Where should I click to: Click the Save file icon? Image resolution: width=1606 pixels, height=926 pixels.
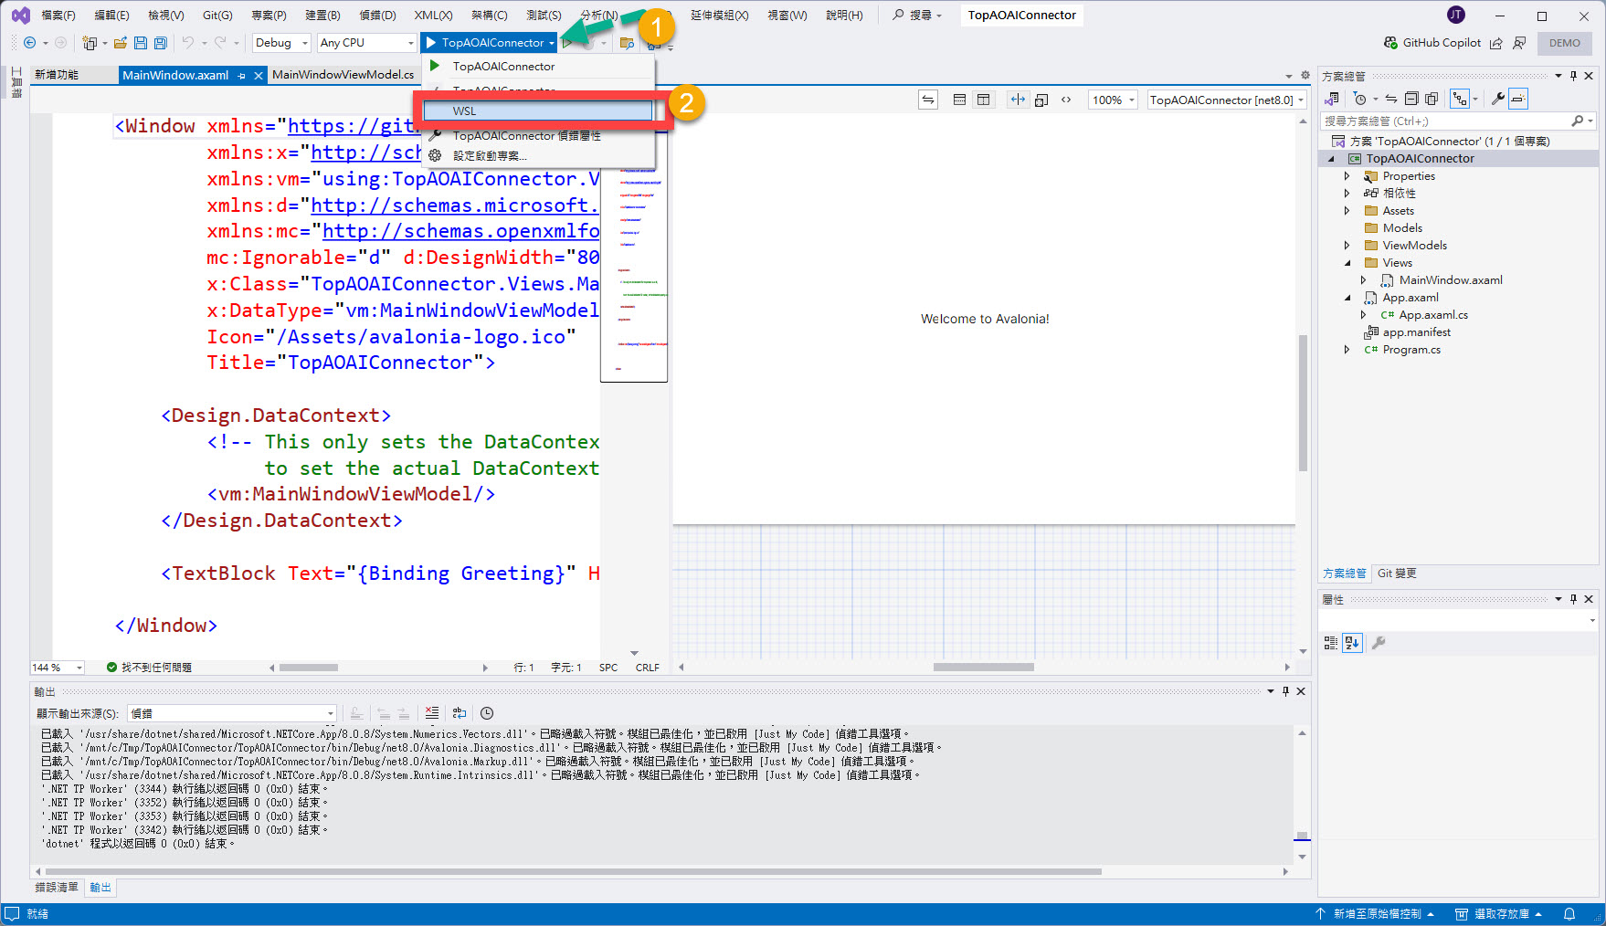(141, 43)
